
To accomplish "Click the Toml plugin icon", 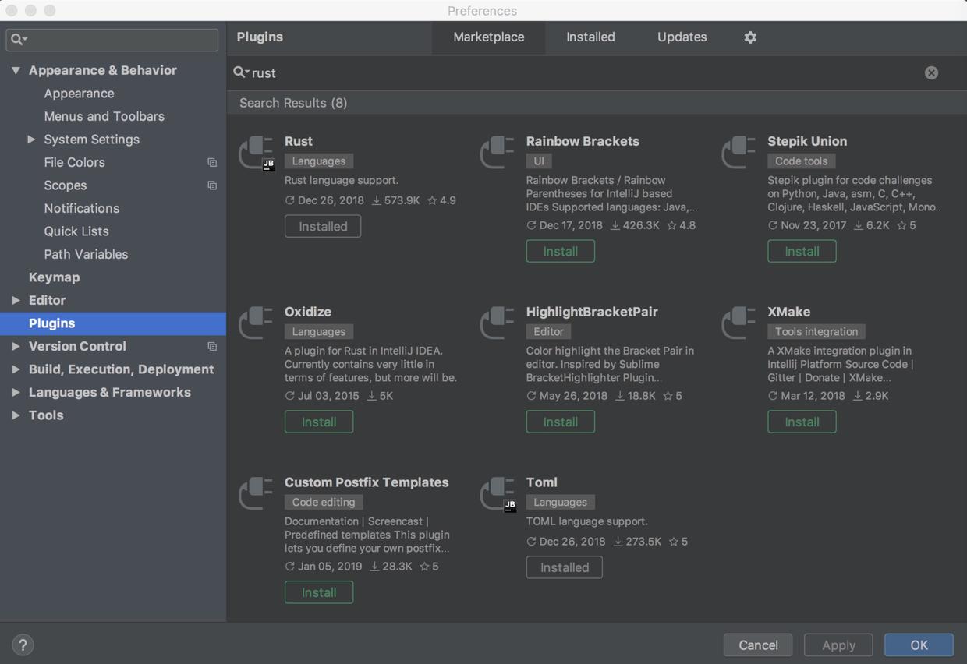I will [498, 493].
